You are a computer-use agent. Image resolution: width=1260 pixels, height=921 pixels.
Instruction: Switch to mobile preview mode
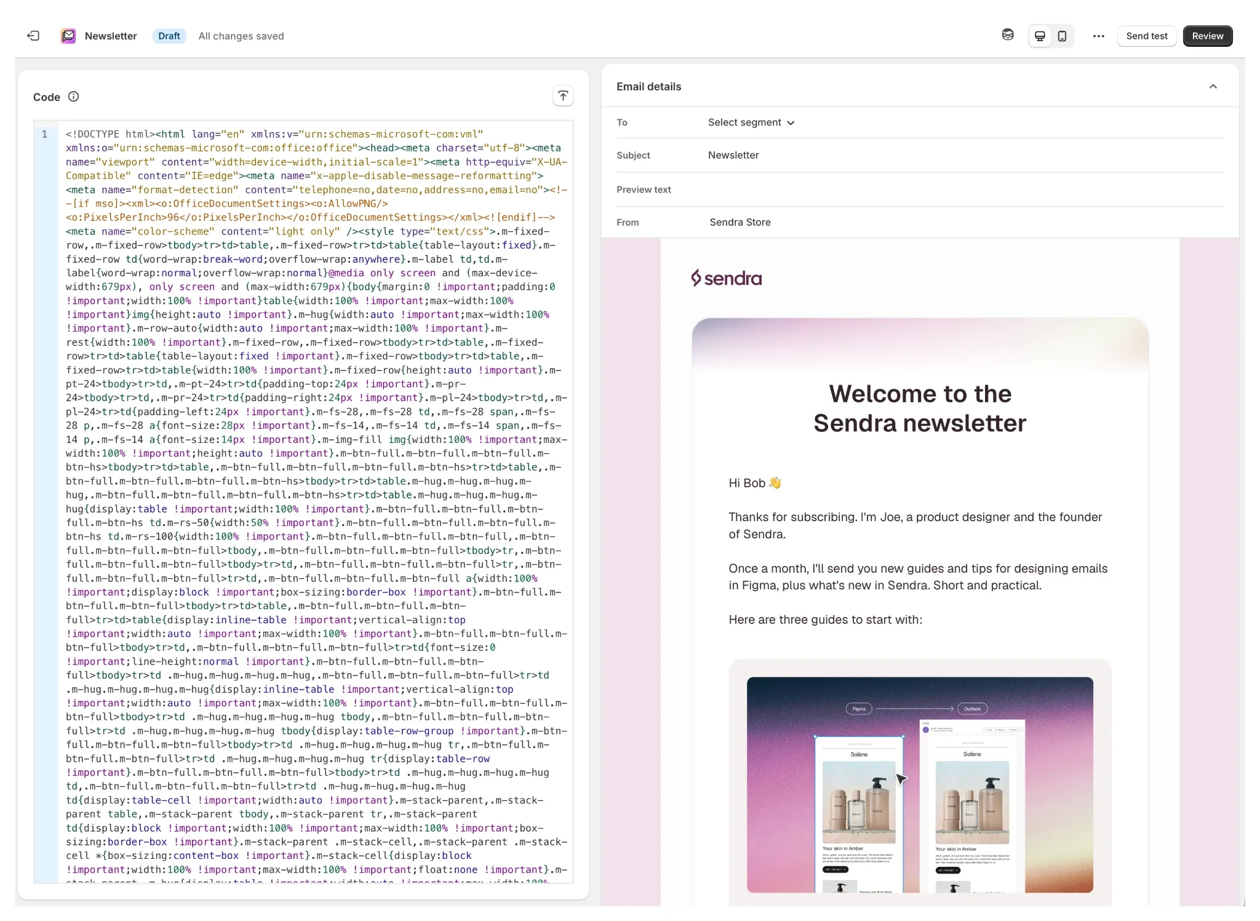[1062, 36]
